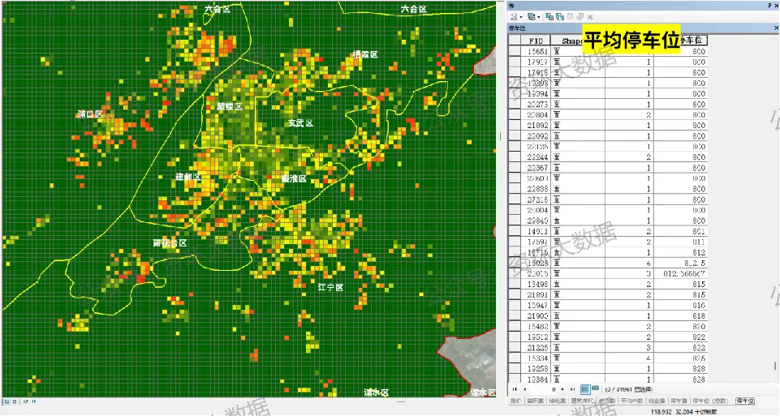Click coordinates readout 118.932 32.004
780x416 pixels.
tap(670, 412)
